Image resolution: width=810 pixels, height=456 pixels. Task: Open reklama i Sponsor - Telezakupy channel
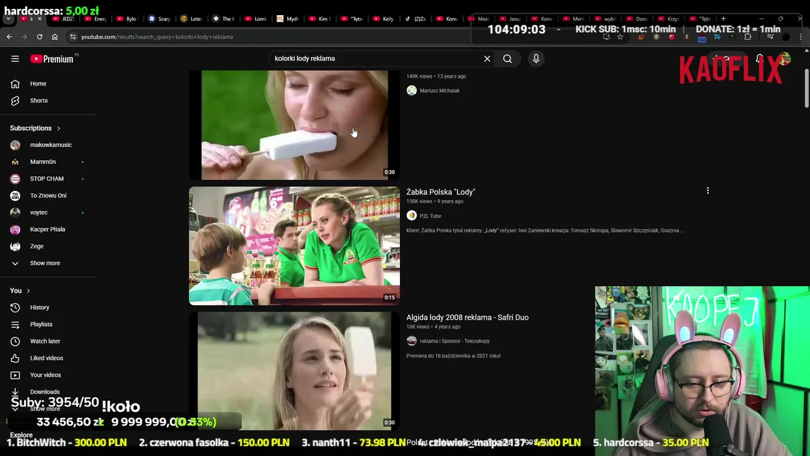tap(454, 341)
